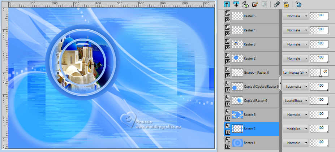335x152 pixels.
Task: Click the layer type icon of Raster 6
Action: (228, 112)
